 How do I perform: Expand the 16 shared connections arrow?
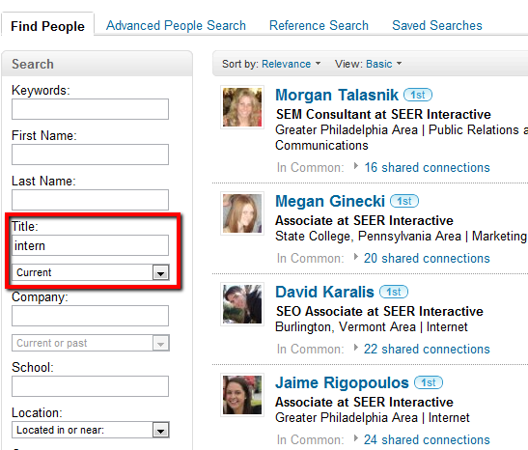(355, 166)
